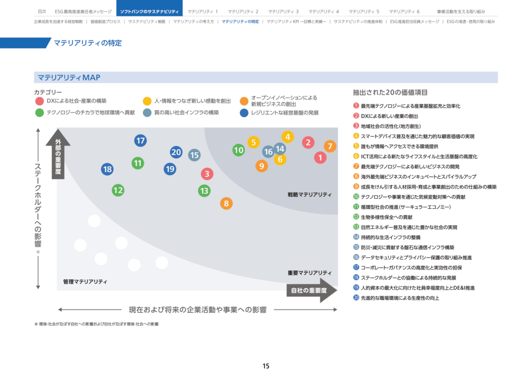Image resolution: width=532 pixels, height=376 pixels.
Task: Select orange bubble 8 on the map
Action: 227,204
